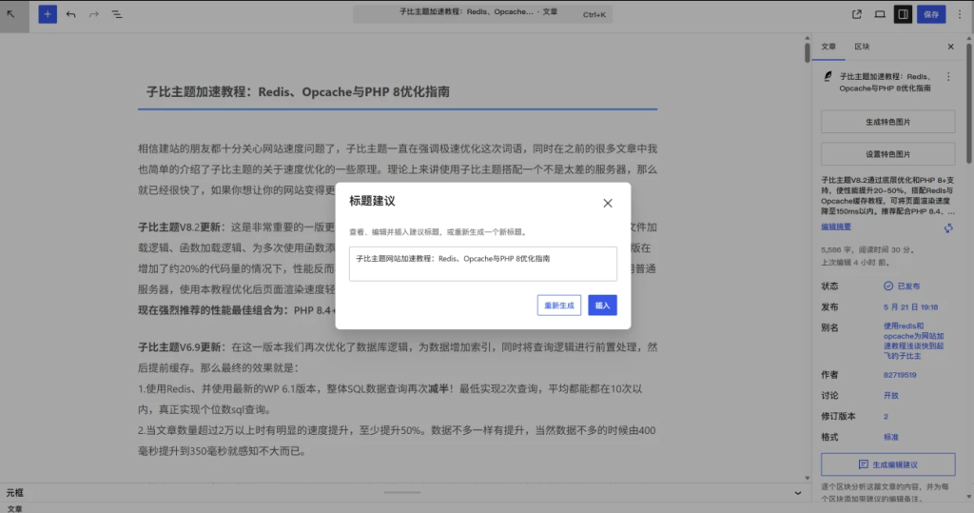Open the device preview icon

coord(880,14)
